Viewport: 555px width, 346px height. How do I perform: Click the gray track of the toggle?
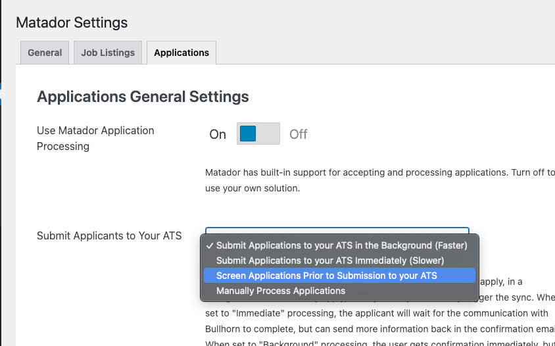[268, 134]
